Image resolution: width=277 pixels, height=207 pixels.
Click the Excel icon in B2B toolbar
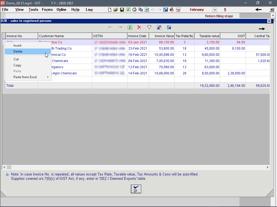click(130, 27)
